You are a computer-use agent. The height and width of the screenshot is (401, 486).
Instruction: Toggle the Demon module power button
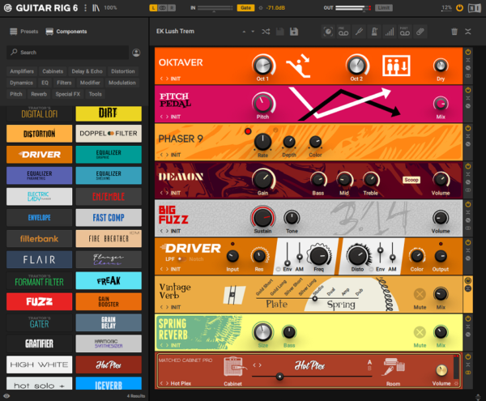[468, 166]
